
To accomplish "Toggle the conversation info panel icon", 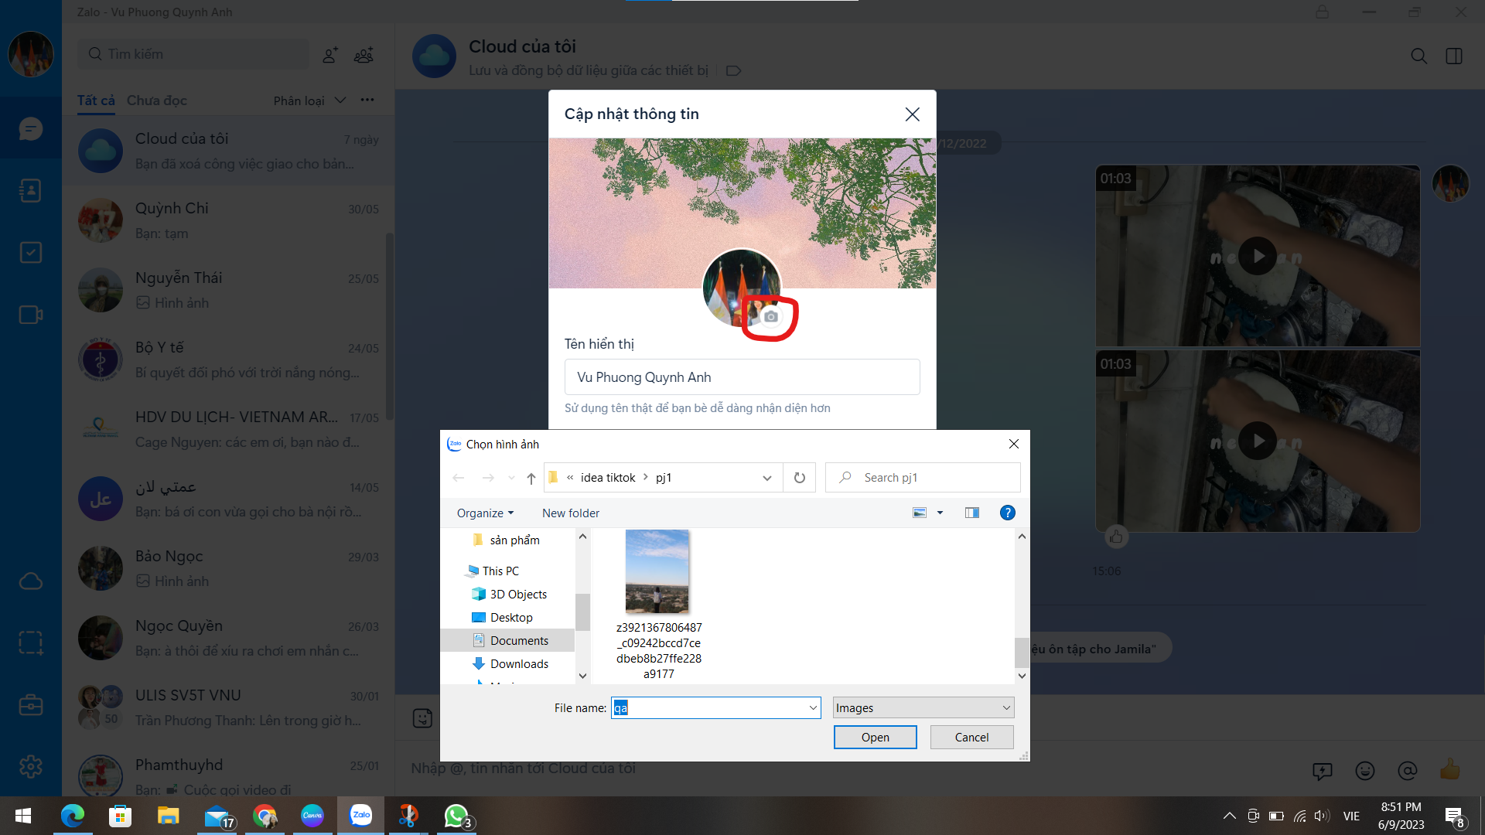I will point(1454,56).
